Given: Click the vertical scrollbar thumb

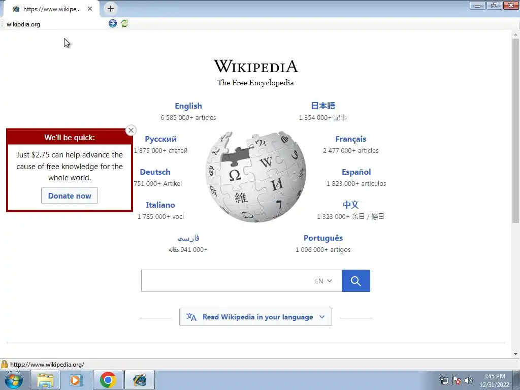Looking at the screenshot, I should coord(516,131).
